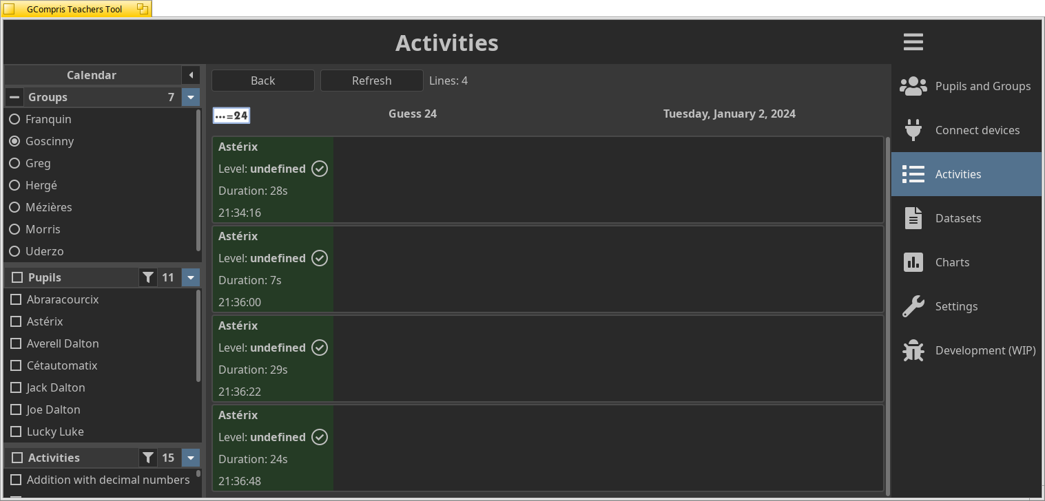Click the Charts bar graph icon
This screenshot has width=1045, height=501.
(913, 262)
